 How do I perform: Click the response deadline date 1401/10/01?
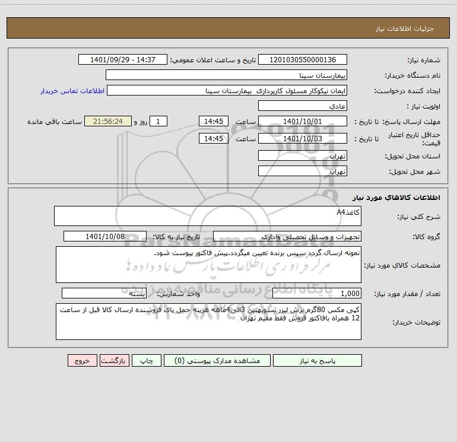(x=303, y=121)
